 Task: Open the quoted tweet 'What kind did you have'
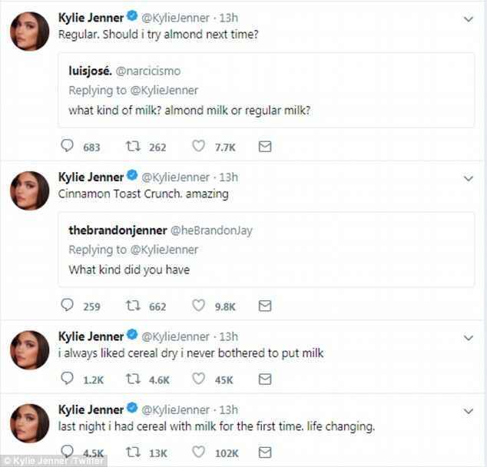267,250
